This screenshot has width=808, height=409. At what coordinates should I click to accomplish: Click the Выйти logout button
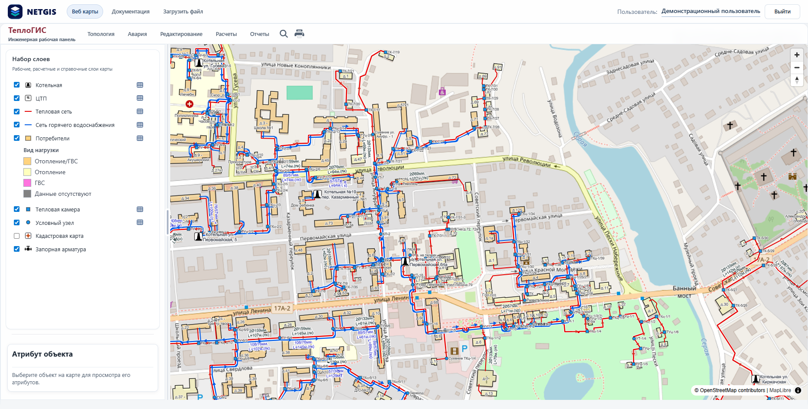point(782,12)
